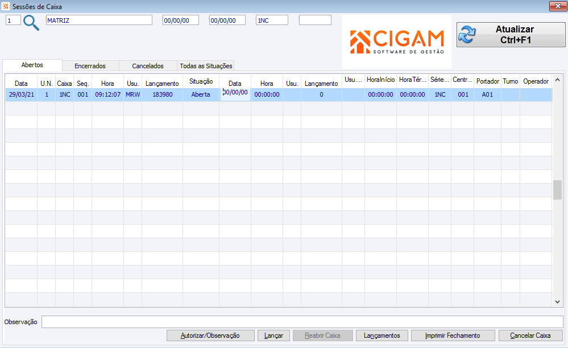Click the Centr... column header
The height and width of the screenshot is (348, 568).
[x=463, y=80]
